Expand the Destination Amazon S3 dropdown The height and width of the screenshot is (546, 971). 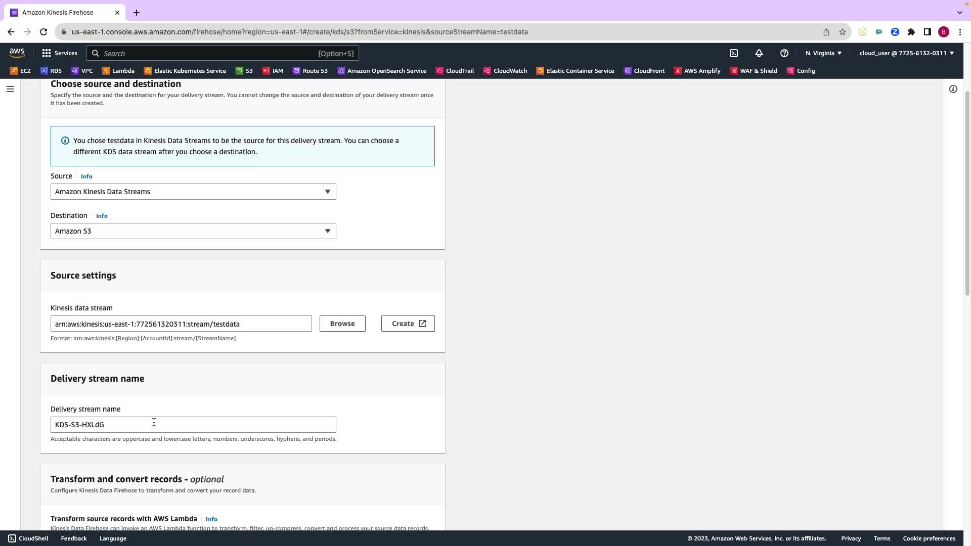[193, 231]
